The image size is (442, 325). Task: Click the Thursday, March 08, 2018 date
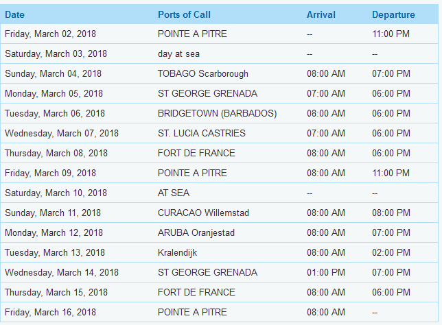[x=56, y=153]
